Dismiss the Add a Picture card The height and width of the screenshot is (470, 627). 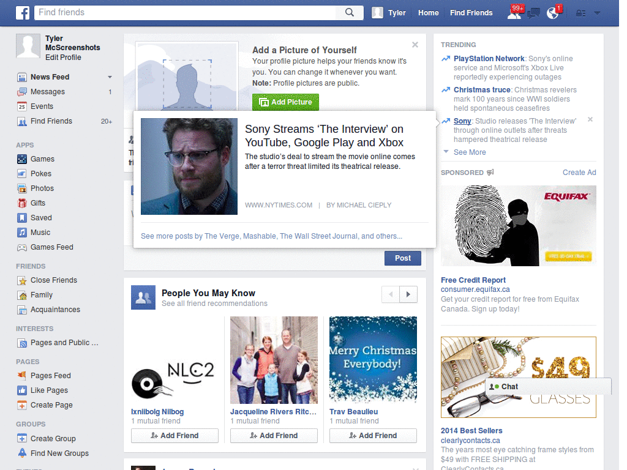(x=415, y=45)
